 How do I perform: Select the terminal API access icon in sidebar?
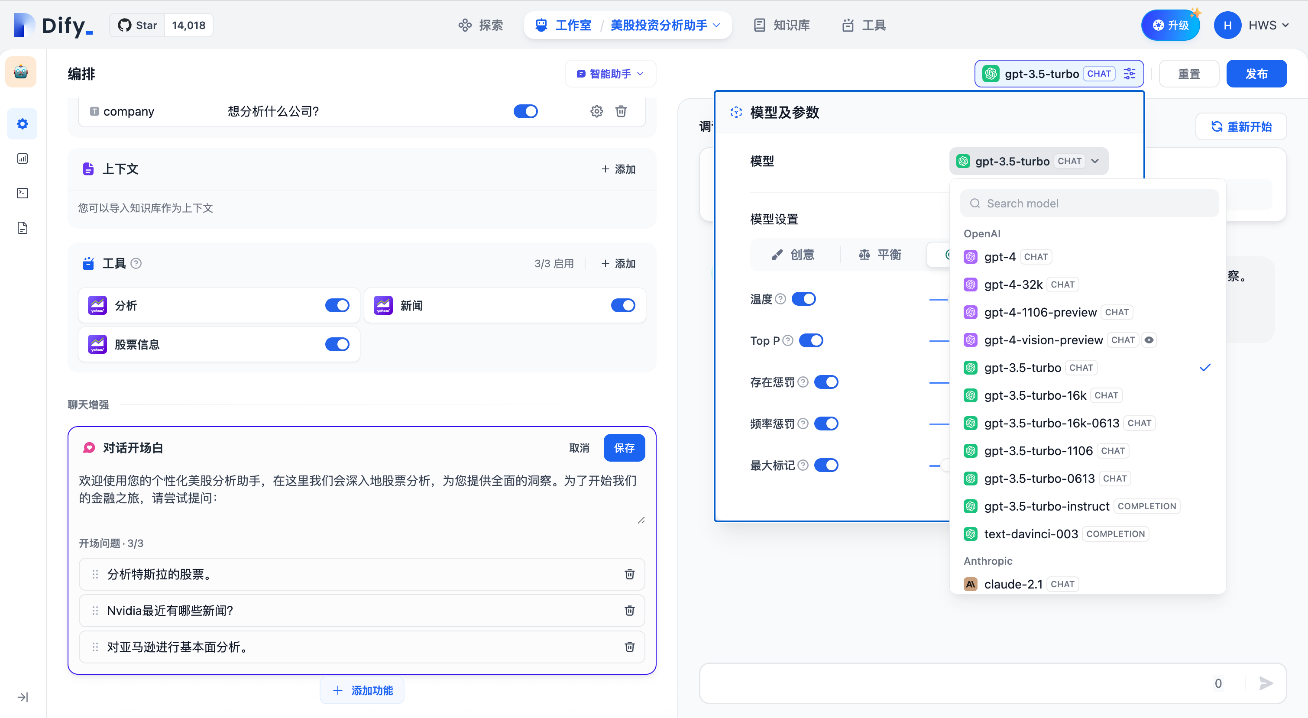tap(23, 193)
